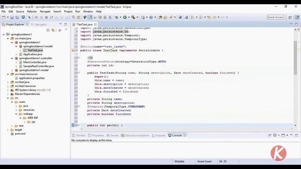Click the Quick Access field
The image size is (301, 169).
tap(275, 17)
